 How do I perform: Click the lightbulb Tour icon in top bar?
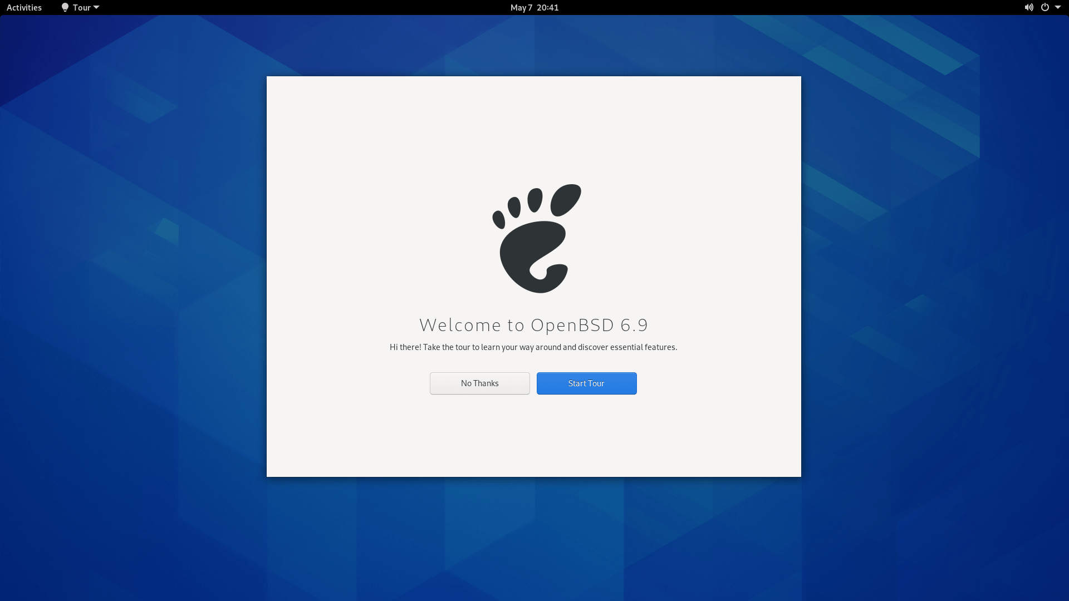point(65,7)
